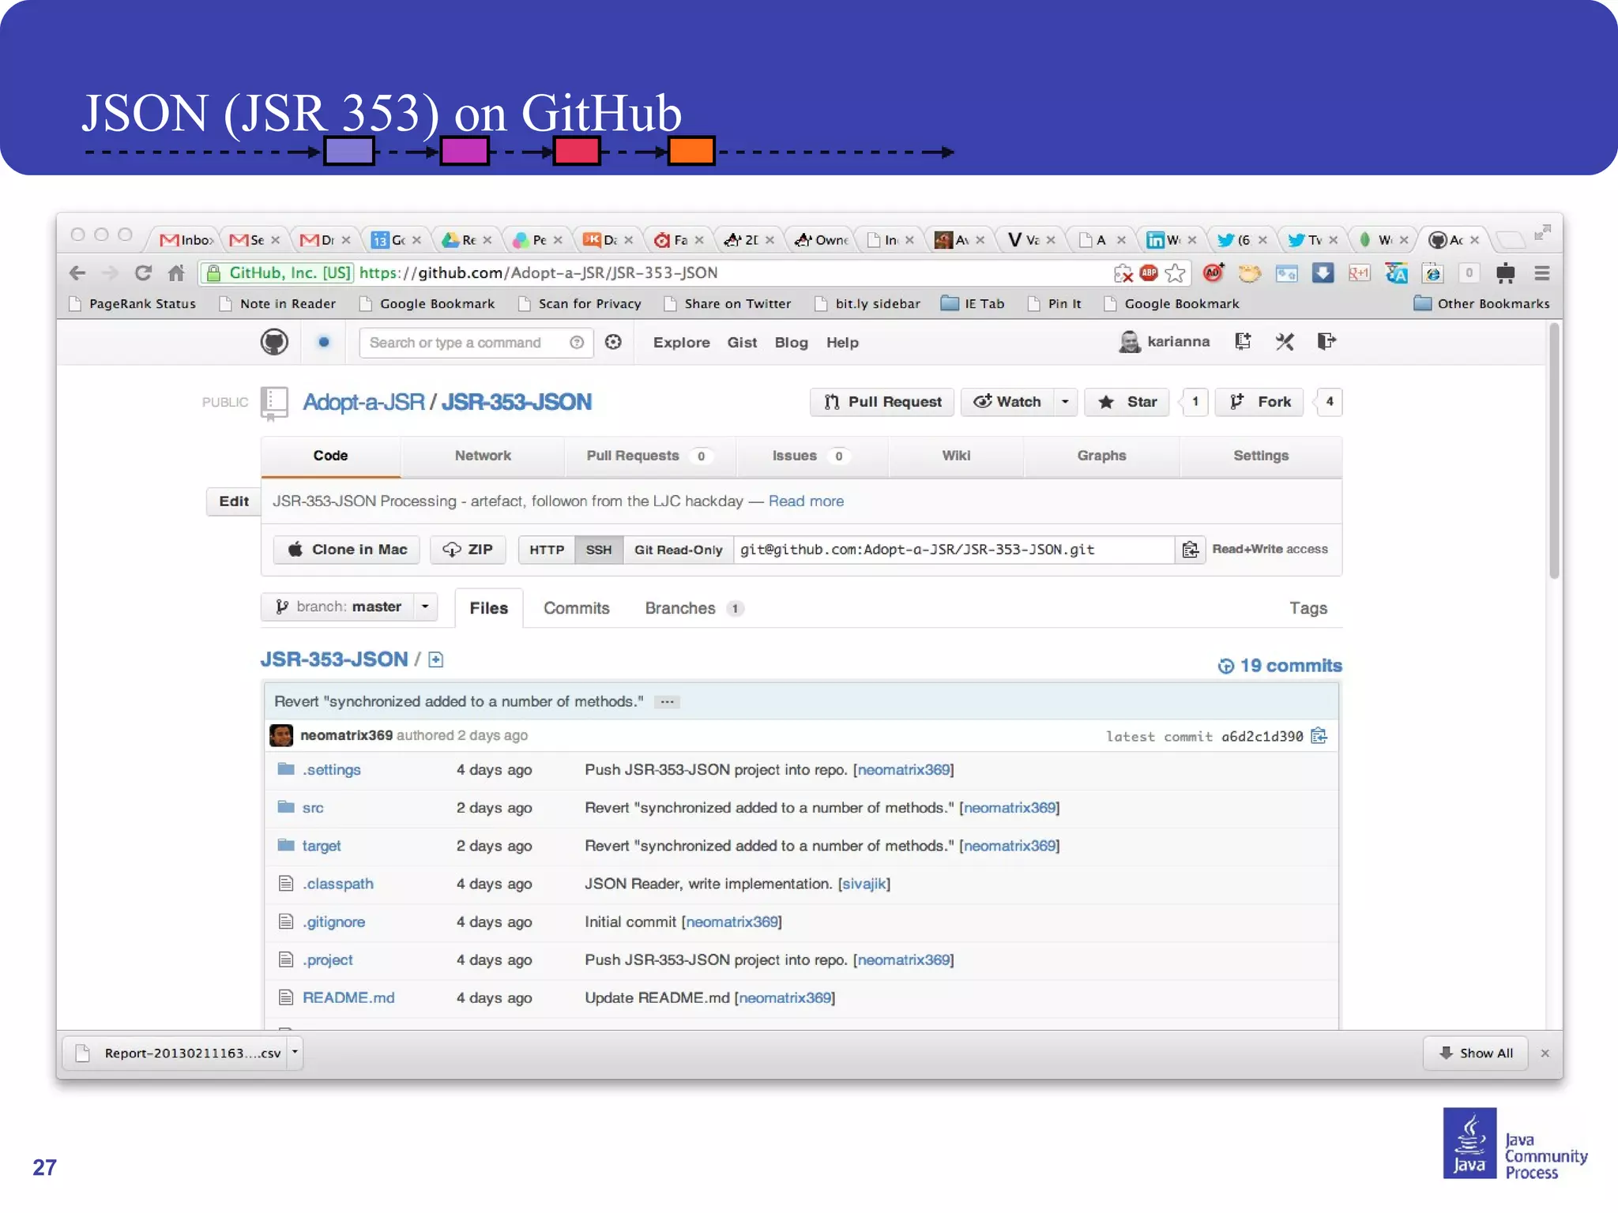This screenshot has width=1618, height=1213.
Task: Open repository Settings tab
Action: (1261, 456)
